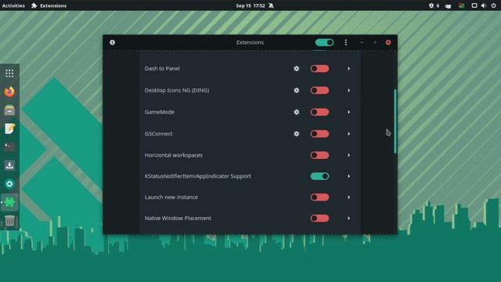Close the Extensions window

point(388,42)
